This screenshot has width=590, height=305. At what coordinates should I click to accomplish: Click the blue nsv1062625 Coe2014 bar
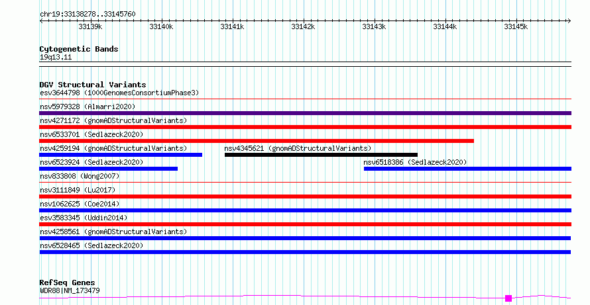[305, 210]
